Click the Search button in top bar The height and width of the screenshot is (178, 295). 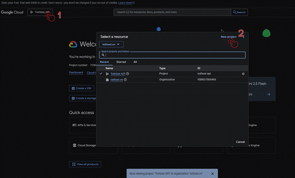pyautogui.click(x=239, y=12)
